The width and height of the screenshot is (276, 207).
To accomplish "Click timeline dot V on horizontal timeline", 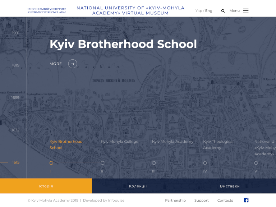I will 256,163.
